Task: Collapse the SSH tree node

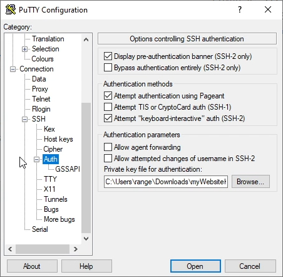Action: [x=24, y=119]
